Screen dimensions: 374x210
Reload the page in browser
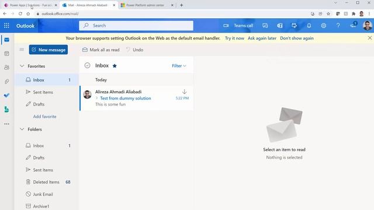[x=20, y=14]
